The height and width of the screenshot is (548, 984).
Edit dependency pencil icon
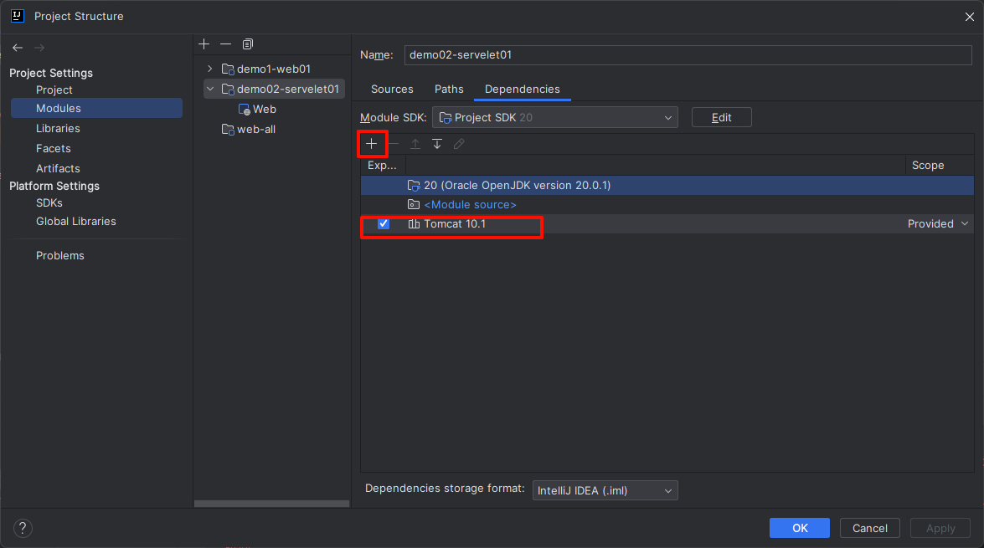click(460, 144)
